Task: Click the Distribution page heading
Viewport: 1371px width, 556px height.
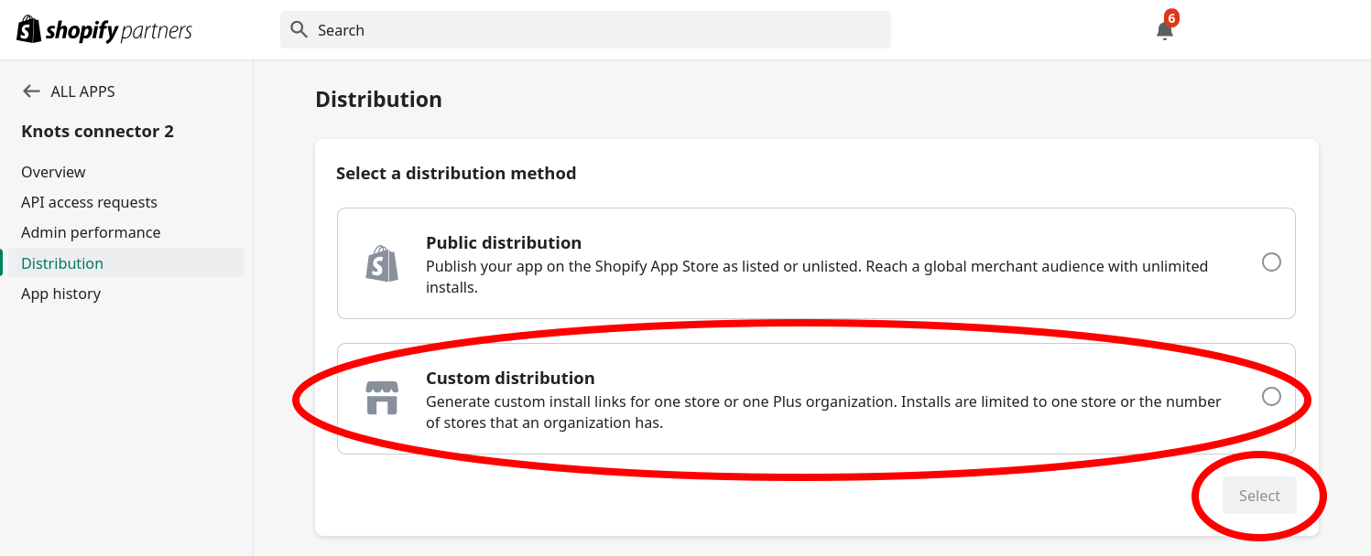Action: (x=378, y=100)
